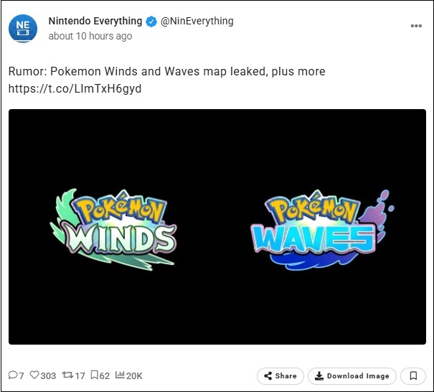Viewport: 434px width, 392px height.
Task: Open the three-dot more options menu
Action: tap(416, 26)
